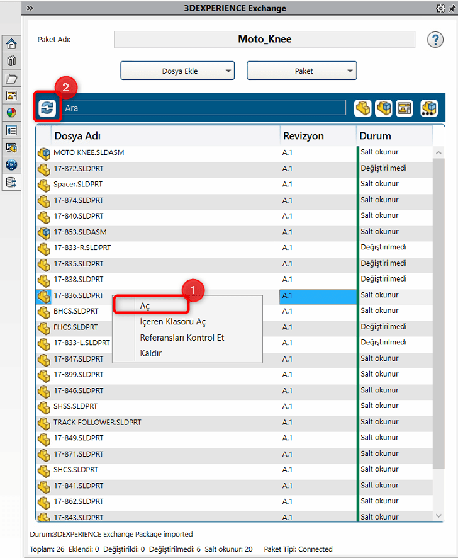Open the Design Library sidebar icon
Screen dimensions: 458x558
coord(11,61)
